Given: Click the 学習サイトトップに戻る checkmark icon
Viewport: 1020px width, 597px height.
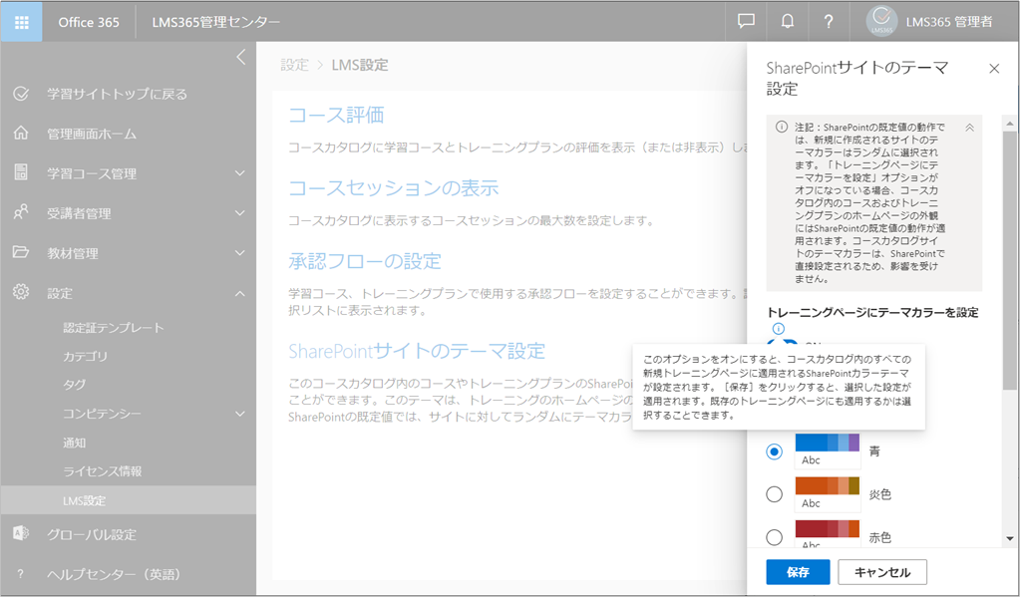Looking at the screenshot, I should 21,94.
